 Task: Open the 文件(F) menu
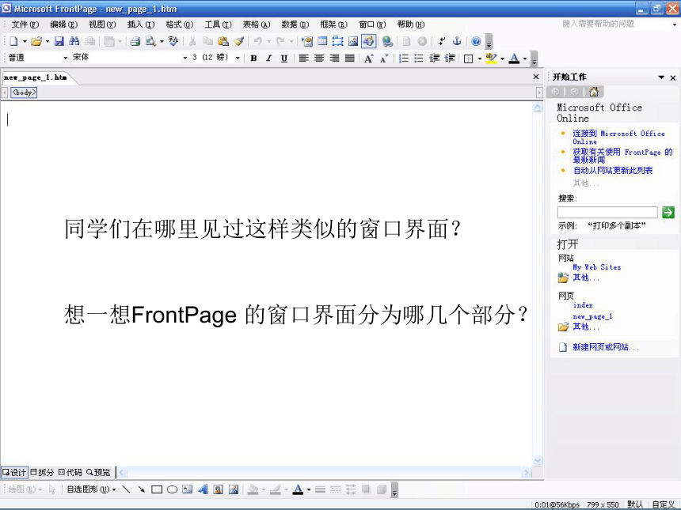25,25
